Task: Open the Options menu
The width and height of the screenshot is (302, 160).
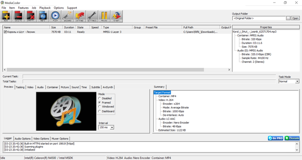Action: tap(59, 8)
